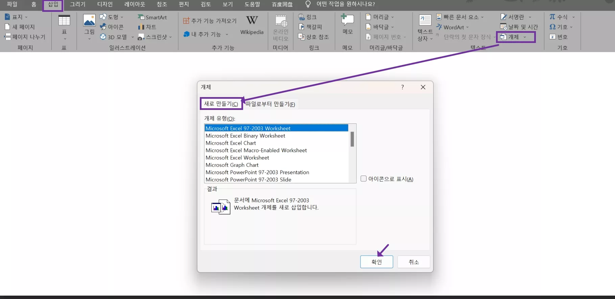615x299 pixels.
Task: Open the 표 table grid button
Action: [x=64, y=27]
